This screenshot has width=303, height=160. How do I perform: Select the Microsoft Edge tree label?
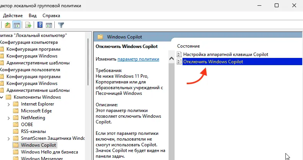36,111
